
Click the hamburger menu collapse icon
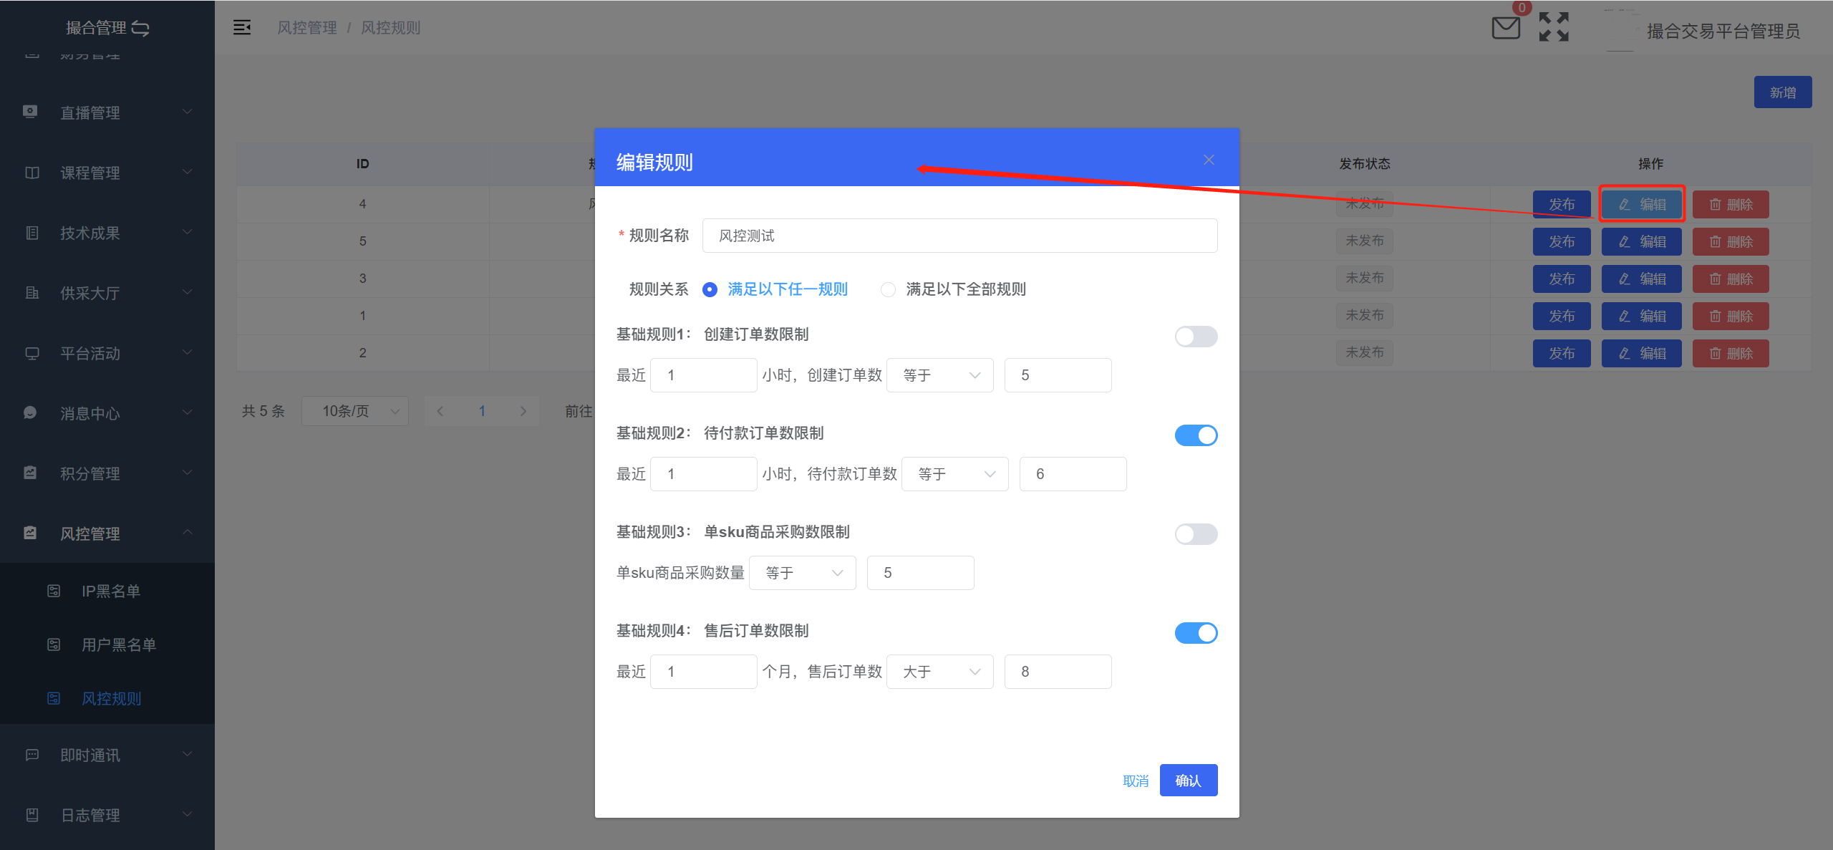[242, 27]
